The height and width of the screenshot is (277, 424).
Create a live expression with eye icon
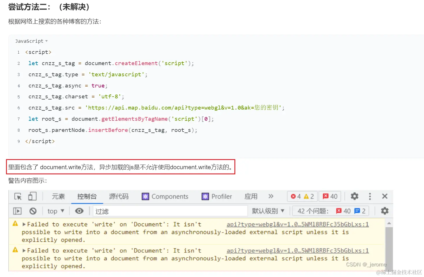coord(79,211)
